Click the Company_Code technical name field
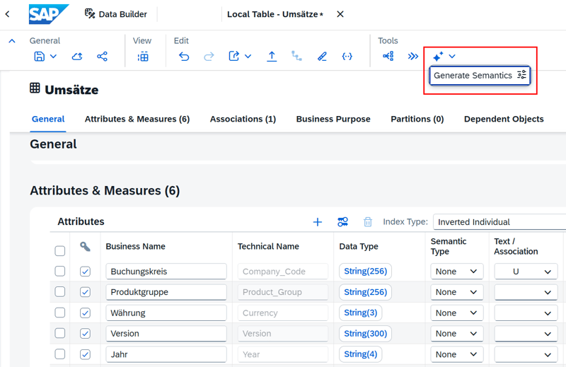The image size is (566, 367). tap(282, 272)
